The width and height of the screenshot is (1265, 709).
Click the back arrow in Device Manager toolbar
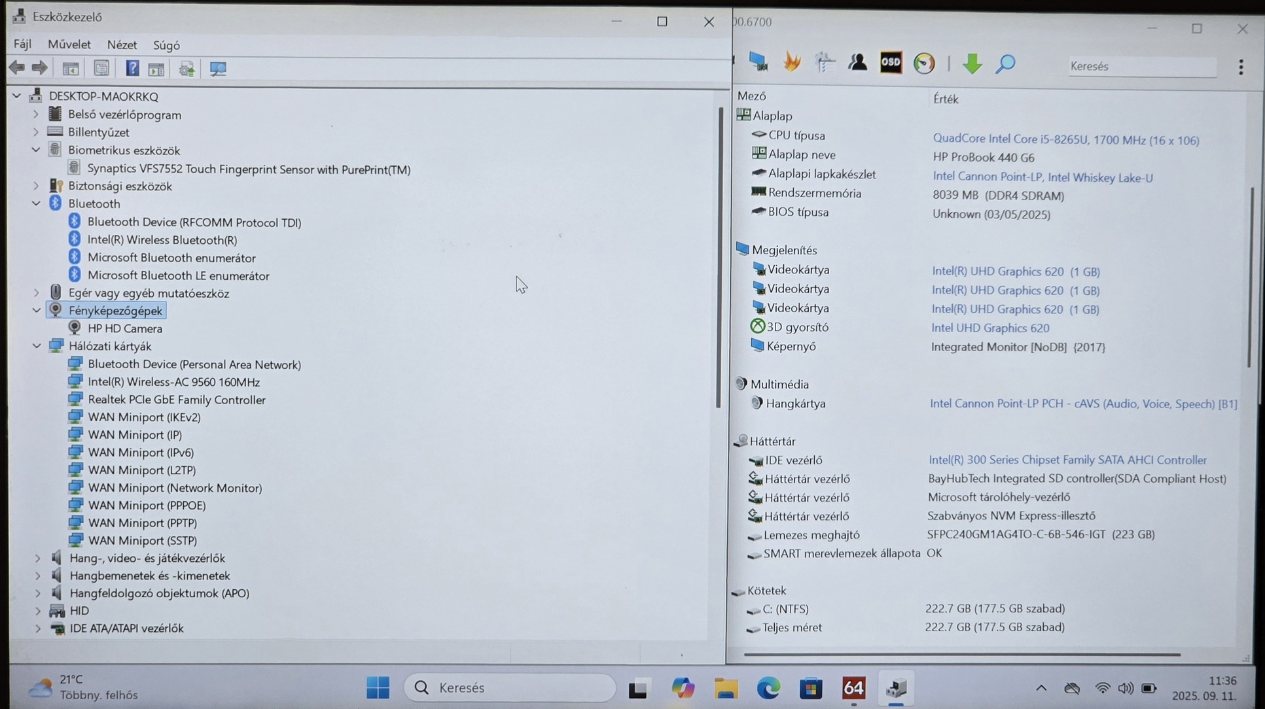[17, 68]
